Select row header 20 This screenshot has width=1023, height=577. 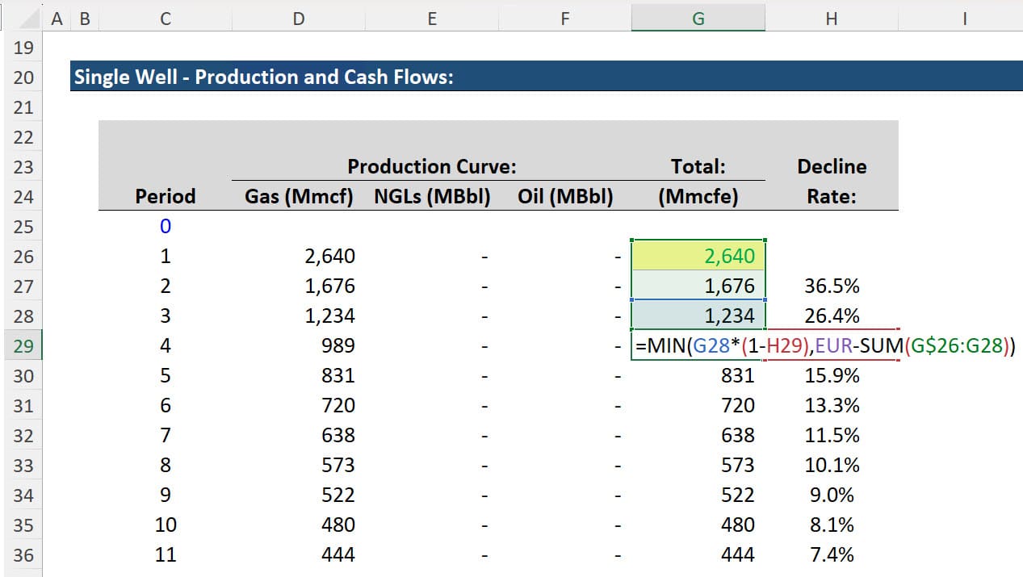coord(23,77)
